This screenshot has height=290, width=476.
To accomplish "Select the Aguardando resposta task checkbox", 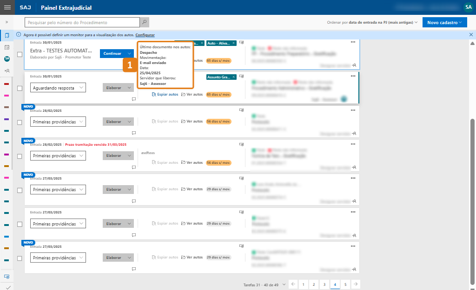I will pos(20,88).
